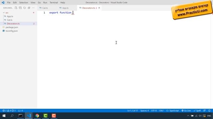Image resolution: width=213 pixels, height=119 pixels.
Task: Open network status in system tray
Action: point(196,116)
